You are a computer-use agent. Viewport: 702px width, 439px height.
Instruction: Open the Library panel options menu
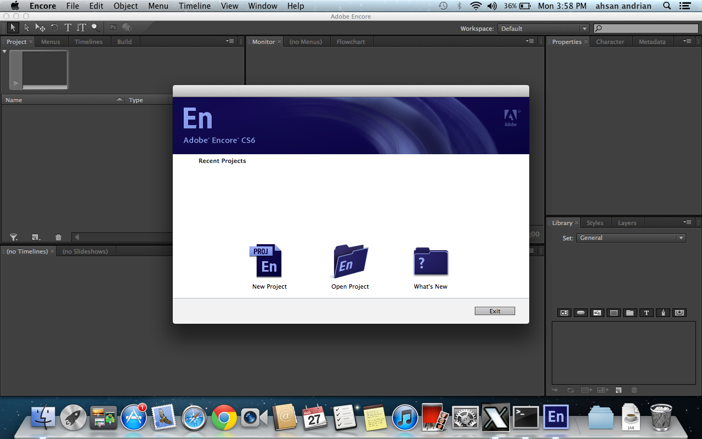[x=688, y=222]
